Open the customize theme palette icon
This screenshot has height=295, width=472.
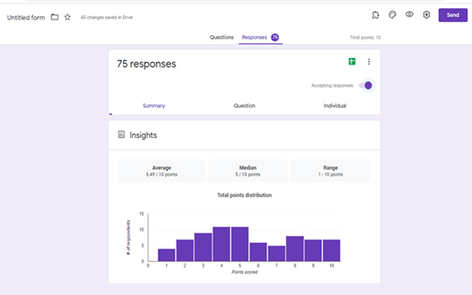pos(392,15)
